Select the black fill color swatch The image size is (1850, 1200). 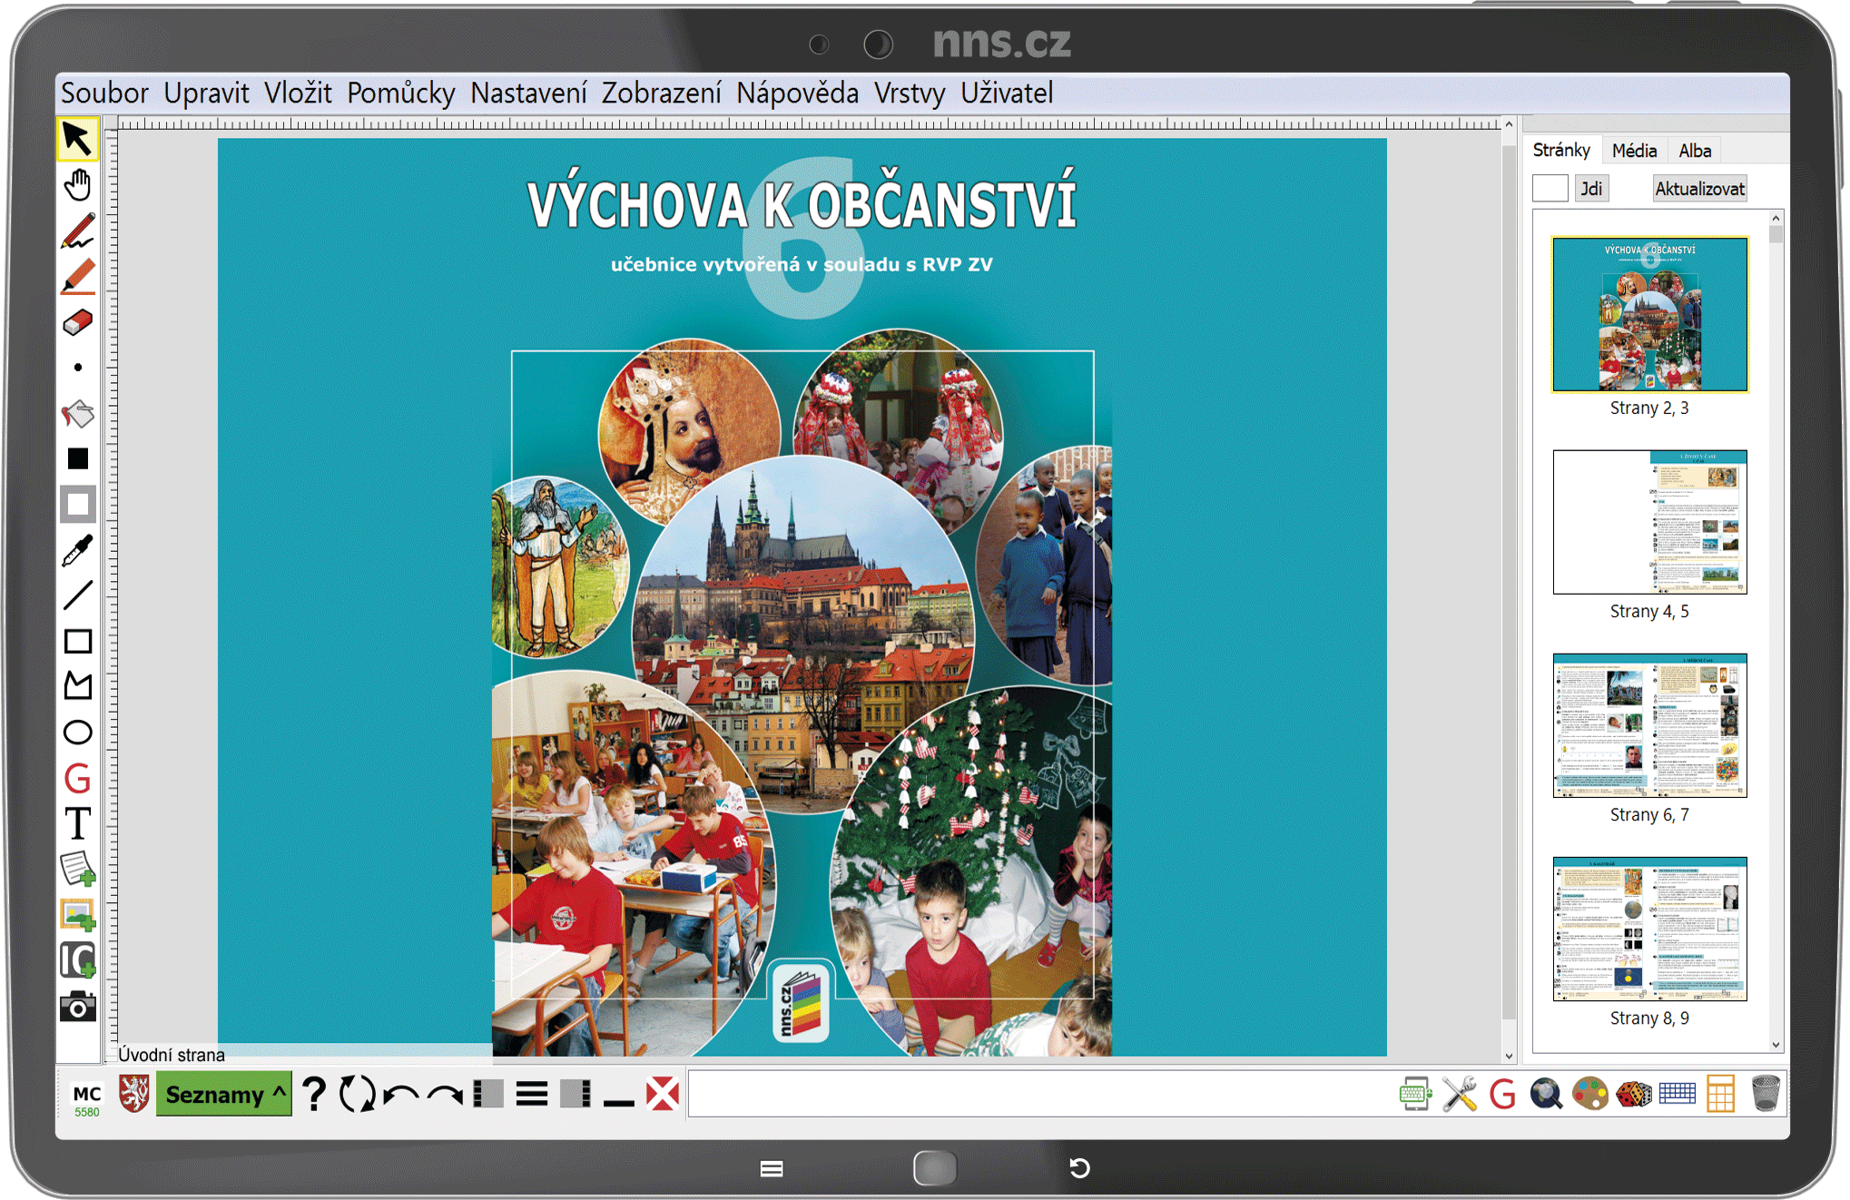[x=78, y=459]
